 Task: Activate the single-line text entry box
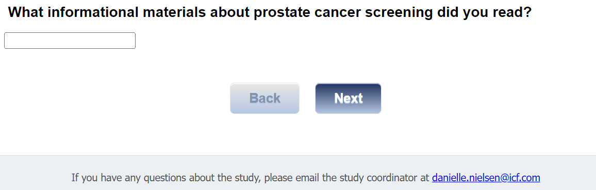(x=70, y=41)
